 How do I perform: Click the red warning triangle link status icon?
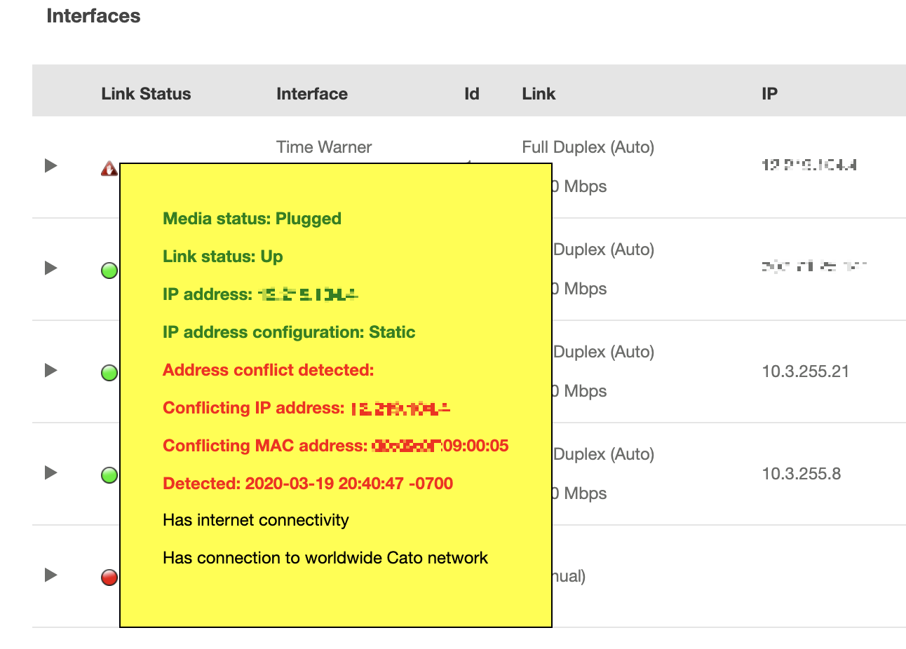tap(109, 168)
